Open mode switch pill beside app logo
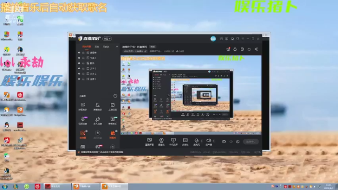Image resolution: width=338 pixels, height=190 pixels. click(x=107, y=38)
